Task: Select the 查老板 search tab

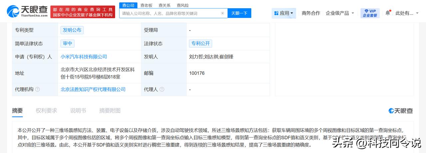Action: (146, 5)
